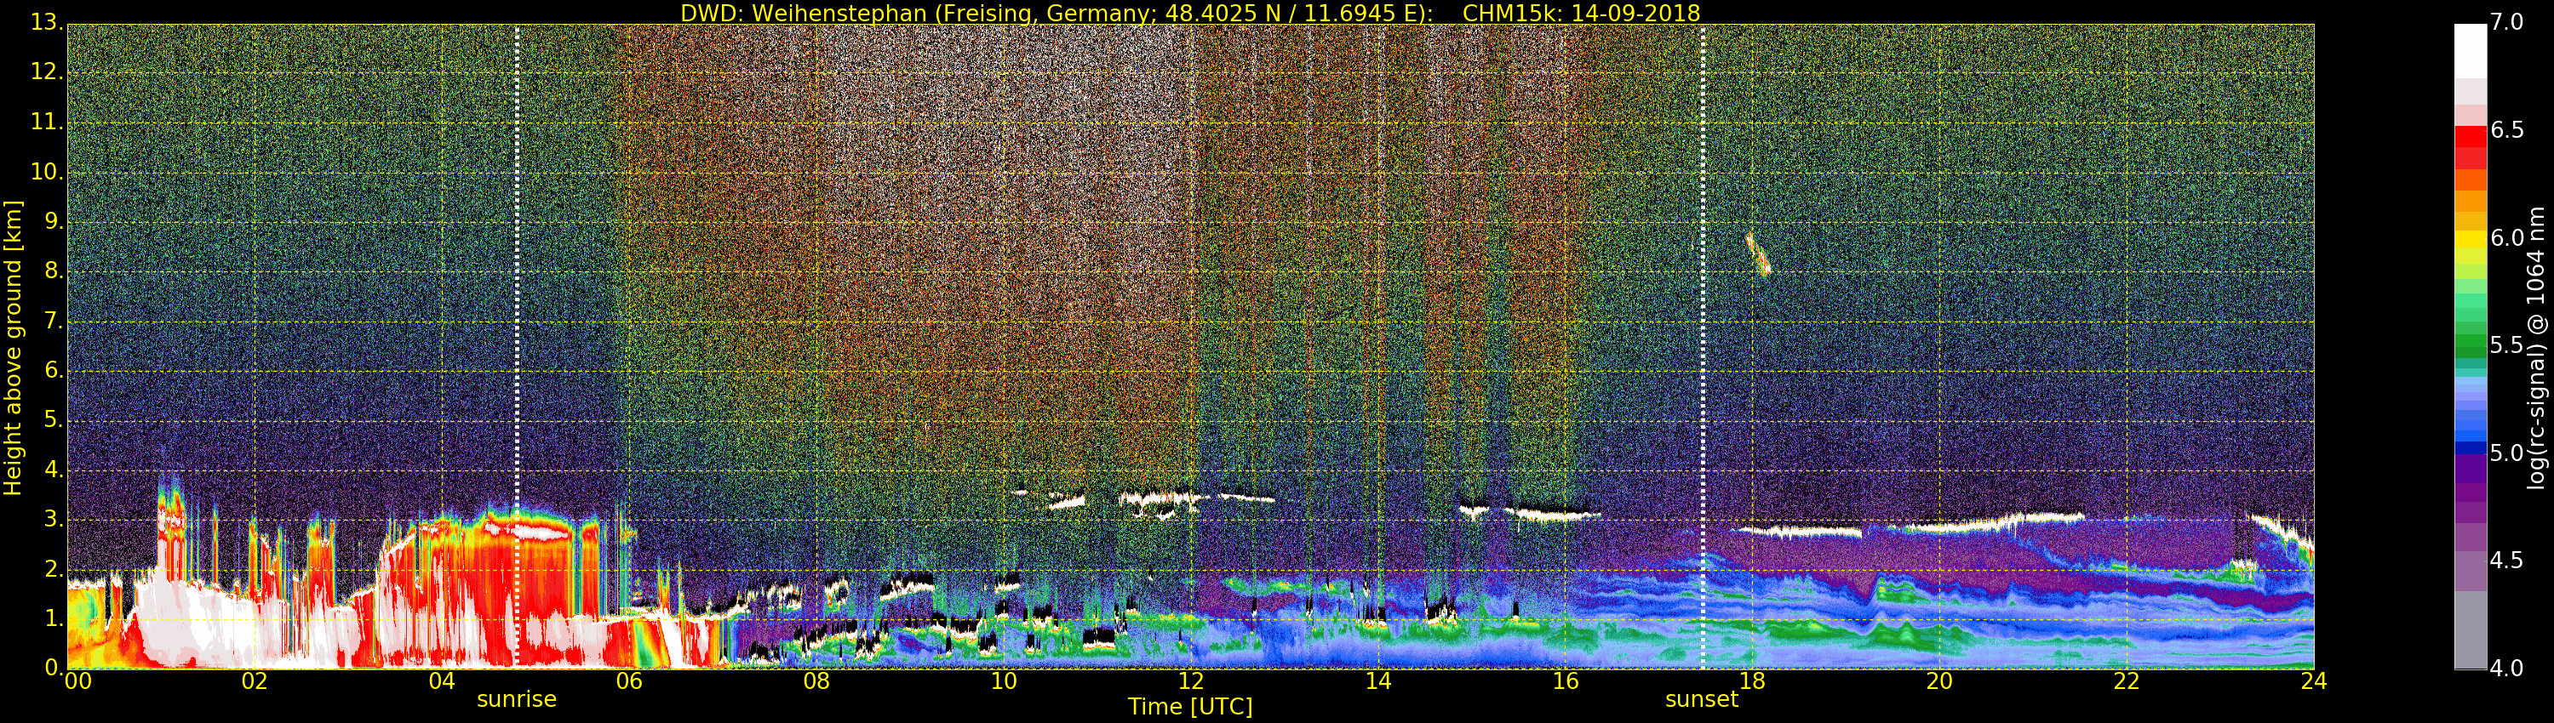Click the '1.' height tick label
This screenshot has width=2554, height=723.
point(53,618)
